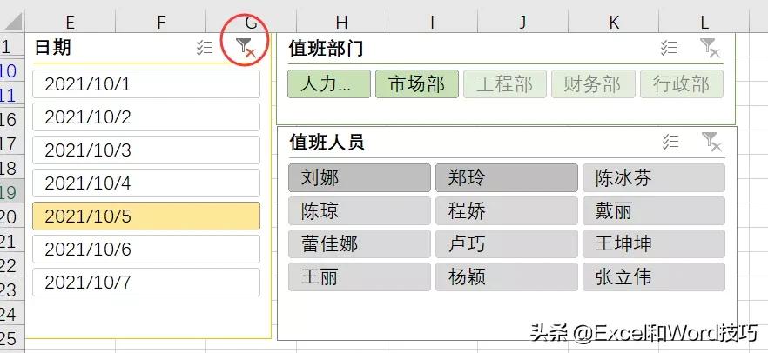Choose the 工程部 department

(505, 84)
